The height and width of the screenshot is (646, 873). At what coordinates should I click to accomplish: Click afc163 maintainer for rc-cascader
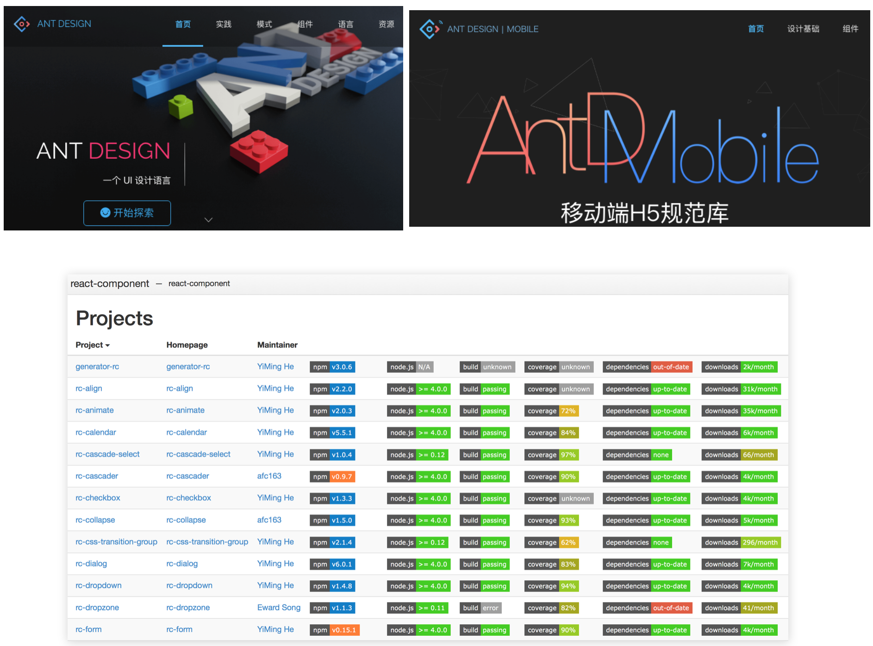click(x=269, y=476)
